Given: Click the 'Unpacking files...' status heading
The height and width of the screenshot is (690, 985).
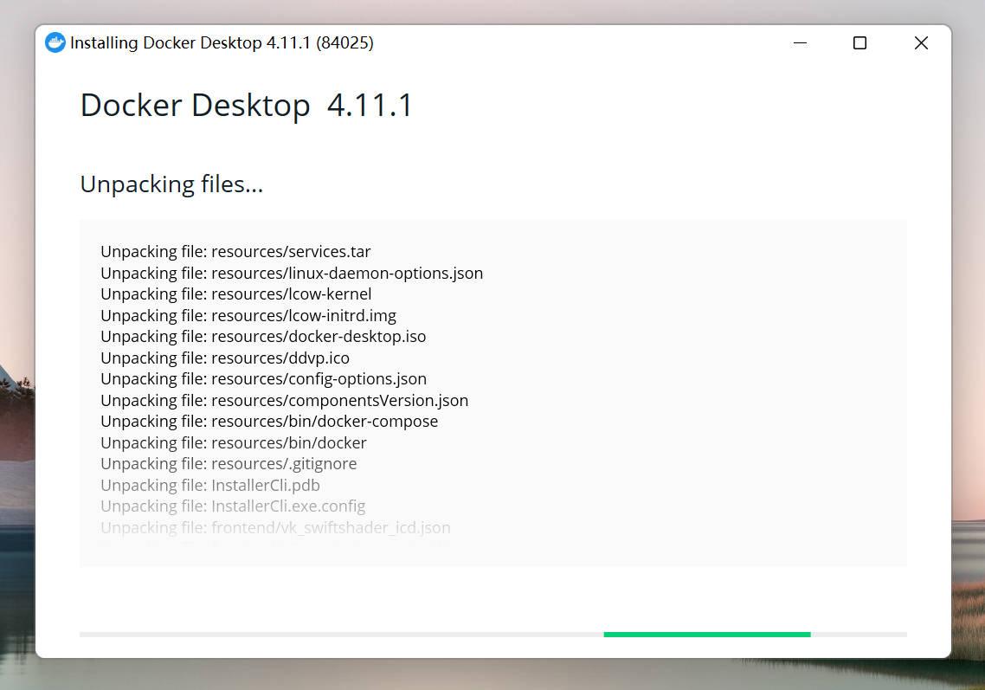Looking at the screenshot, I should click(171, 184).
